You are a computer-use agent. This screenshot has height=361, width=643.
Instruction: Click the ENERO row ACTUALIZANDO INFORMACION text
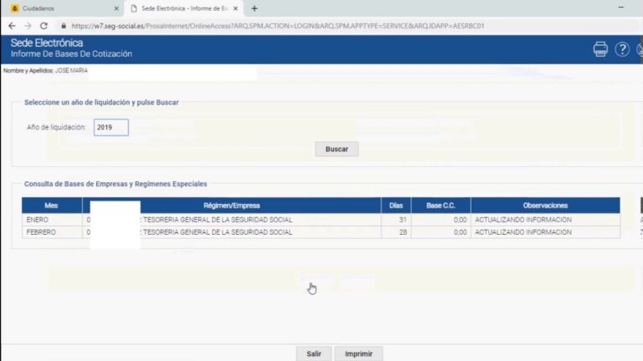click(523, 220)
